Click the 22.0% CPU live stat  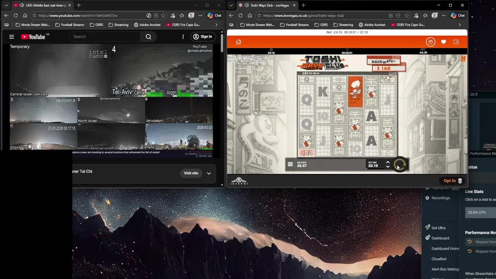pyautogui.click(x=480, y=212)
